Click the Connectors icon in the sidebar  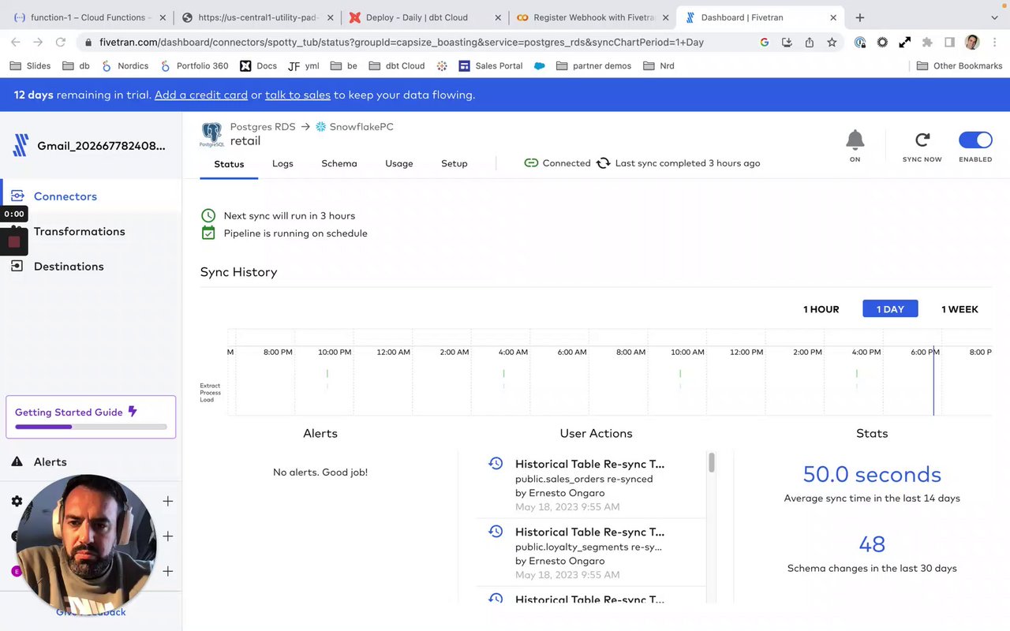pos(17,196)
